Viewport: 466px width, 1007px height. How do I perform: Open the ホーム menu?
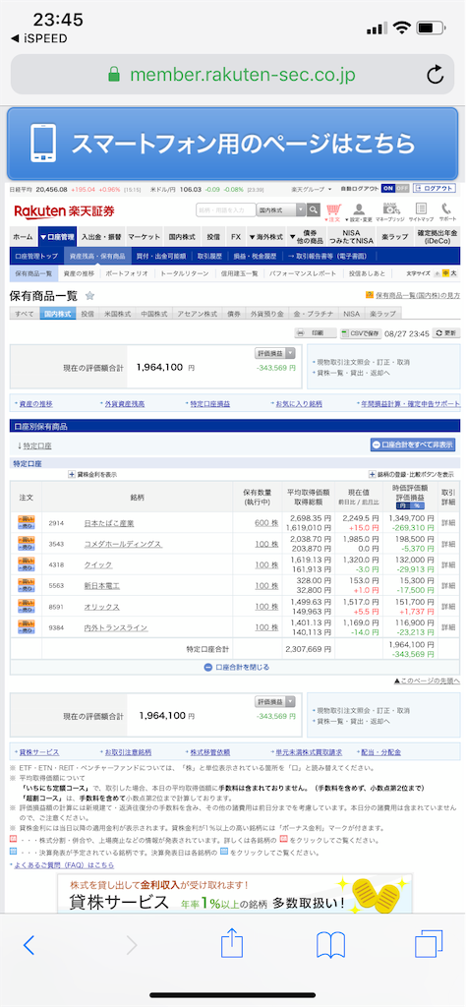tap(24, 236)
